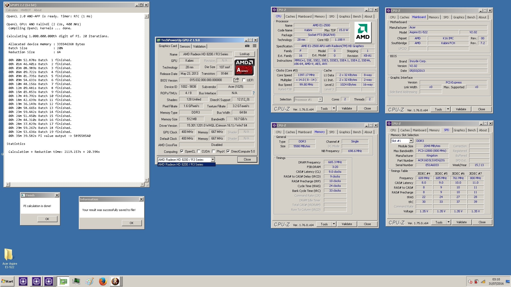Click the network signal tray icon

[483, 282]
